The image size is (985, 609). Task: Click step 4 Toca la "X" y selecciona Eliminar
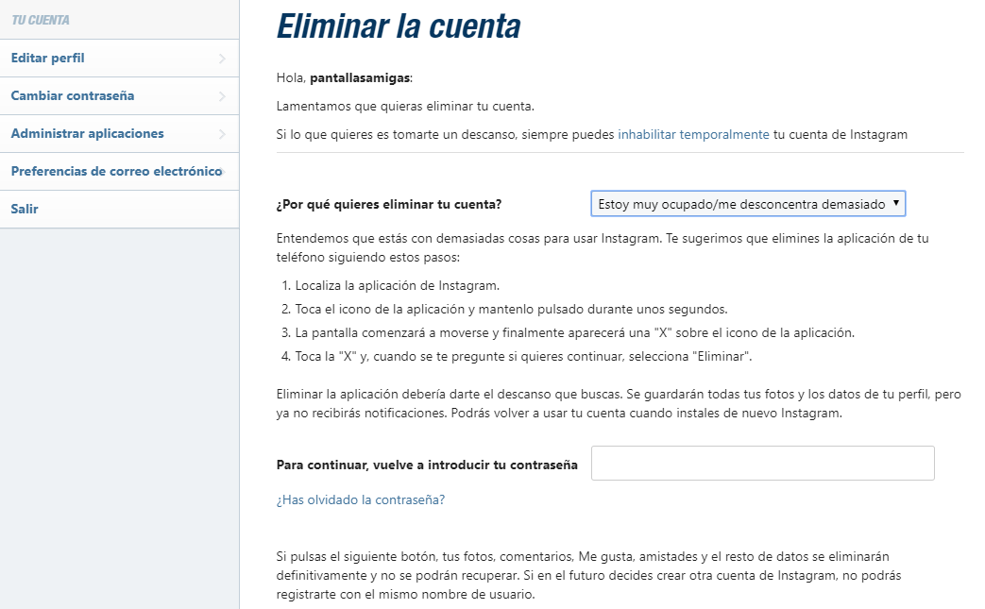pos(523,357)
